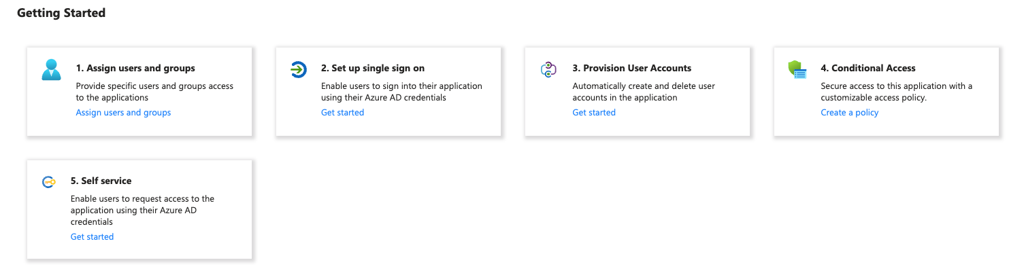This screenshot has height=273, width=1009.
Task: Click the Self service key icon
Action: [x=48, y=182]
